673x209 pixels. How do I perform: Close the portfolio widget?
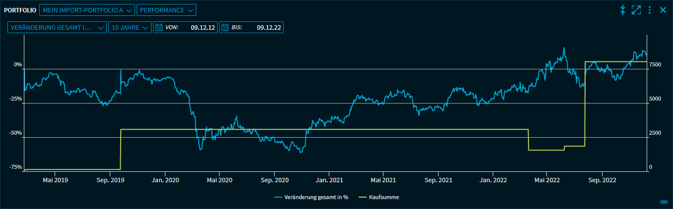tap(663, 10)
